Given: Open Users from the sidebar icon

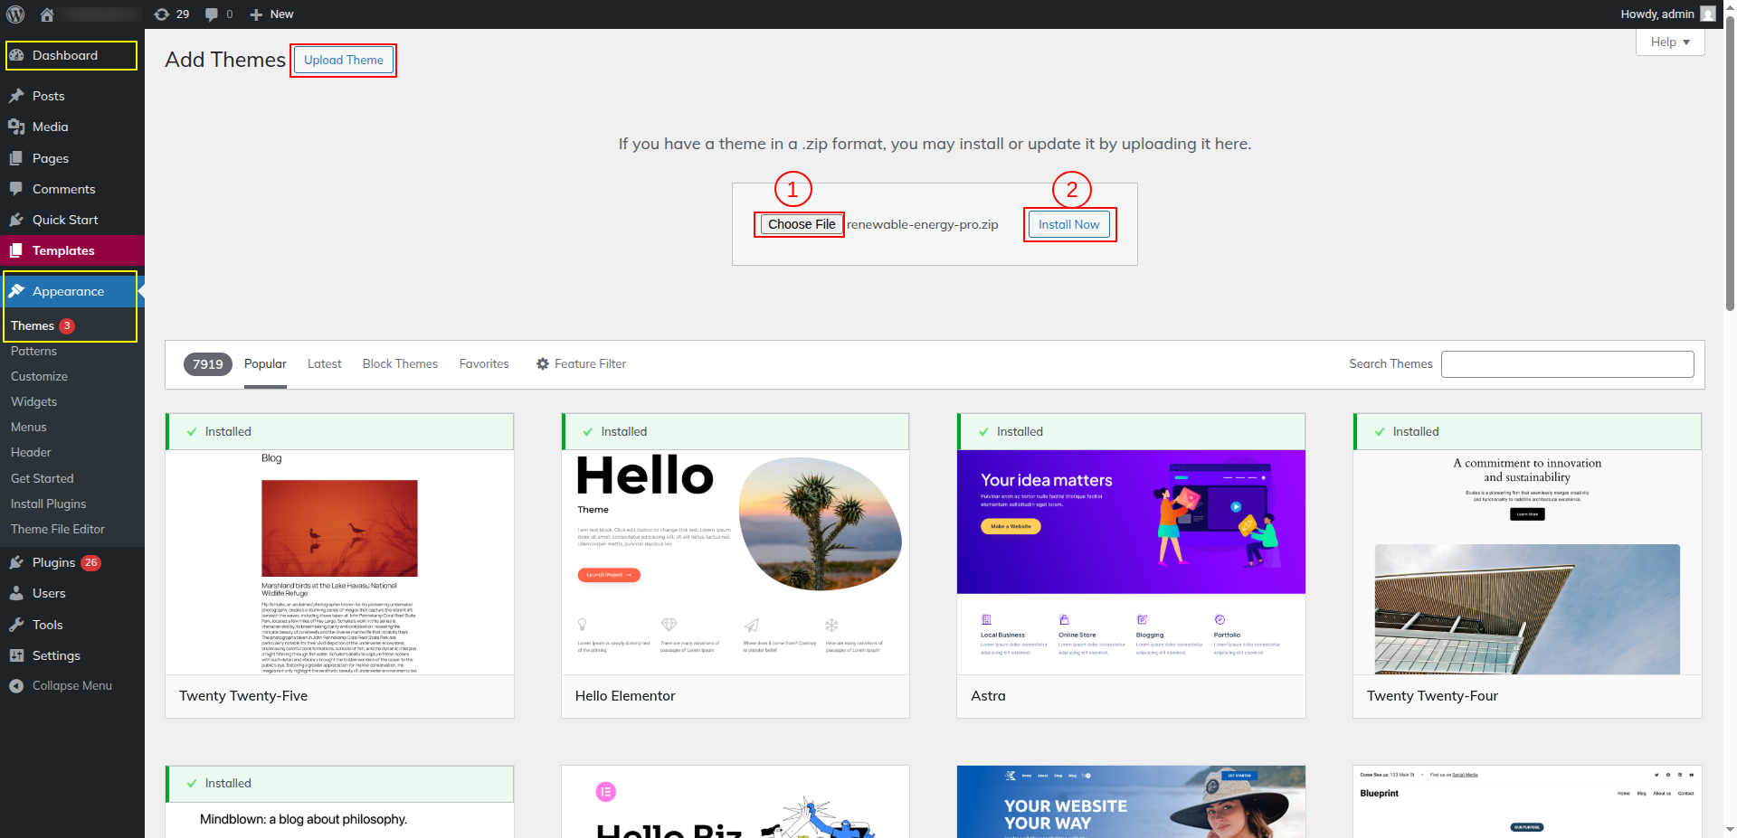Looking at the screenshot, I should tap(16, 594).
